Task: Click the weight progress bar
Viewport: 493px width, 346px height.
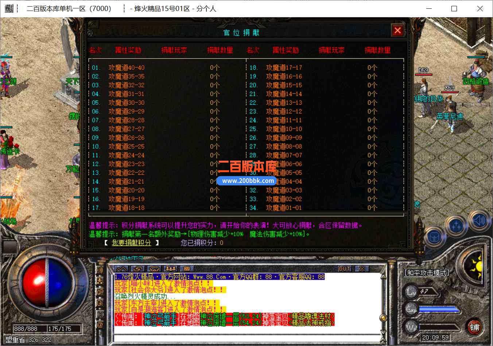Action: pyautogui.click(x=439, y=327)
